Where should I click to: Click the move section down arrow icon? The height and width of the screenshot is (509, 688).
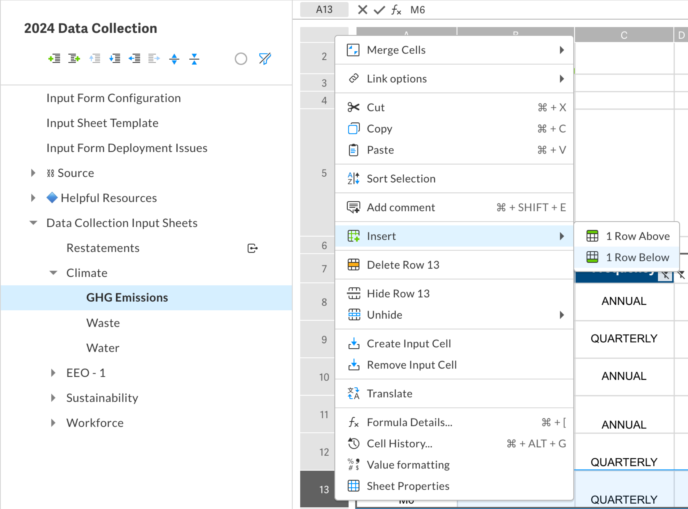pos(114,59)
